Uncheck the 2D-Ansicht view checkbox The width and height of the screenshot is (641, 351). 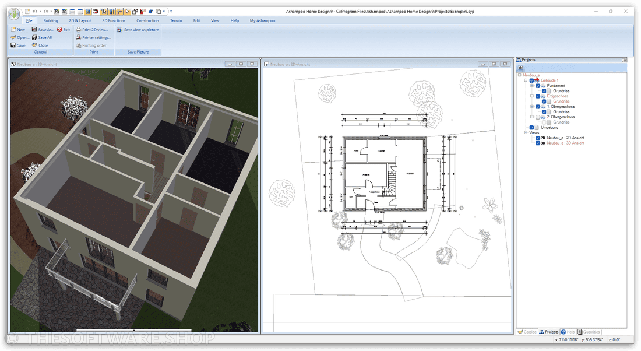coord(538,138)
